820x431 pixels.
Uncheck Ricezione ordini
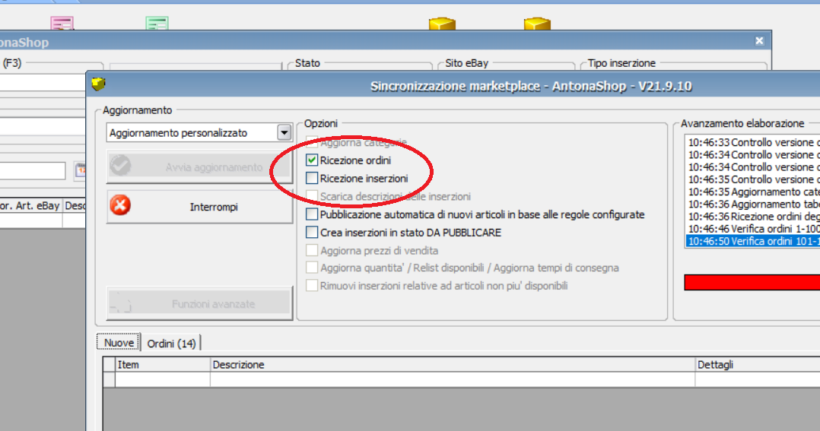coord(312,160)
